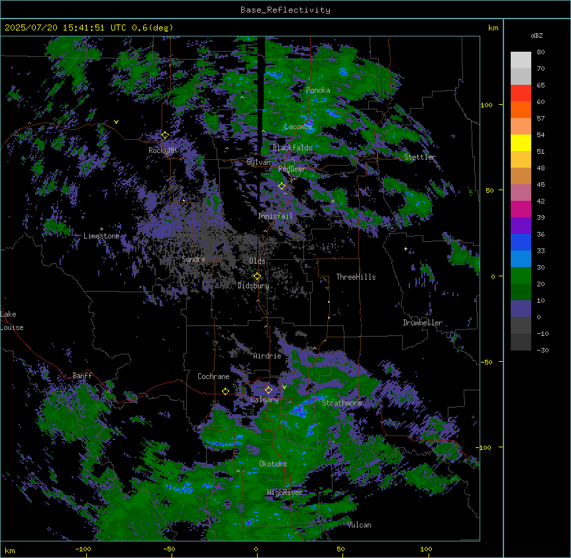Click the Okotoks town label
Screen dimensions: 571x558
click(x=273, y=464)
